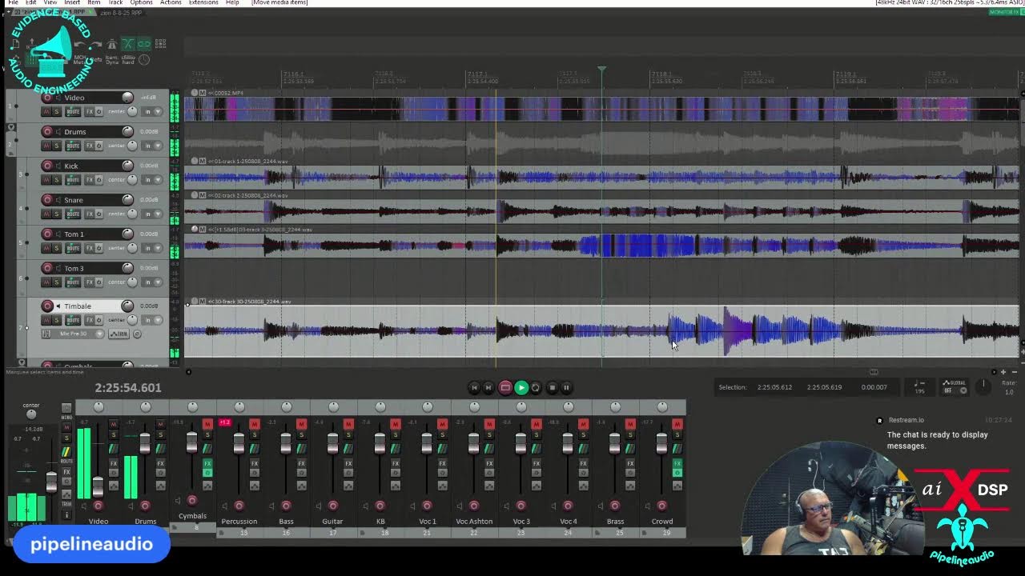Unmute the Percussion mixer channel

255,424
